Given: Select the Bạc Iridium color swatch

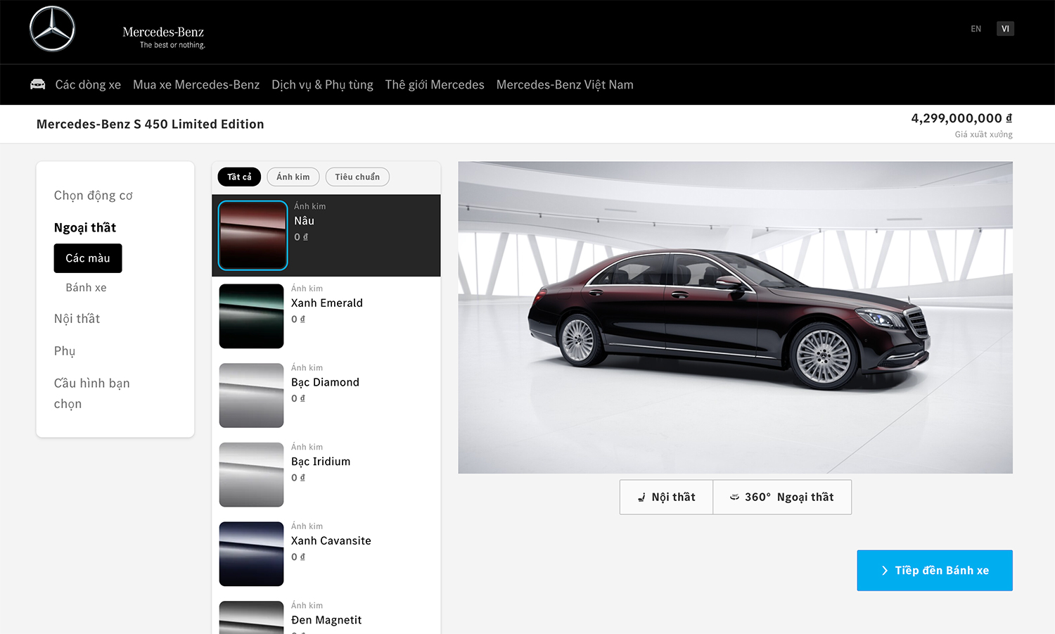Looking at the screenshot, I should (252, 474).
